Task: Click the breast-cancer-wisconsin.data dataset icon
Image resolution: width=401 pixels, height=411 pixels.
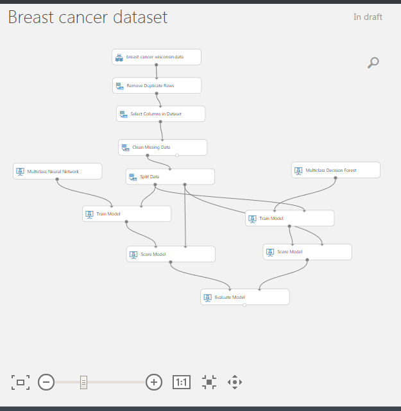Action: 119,58
